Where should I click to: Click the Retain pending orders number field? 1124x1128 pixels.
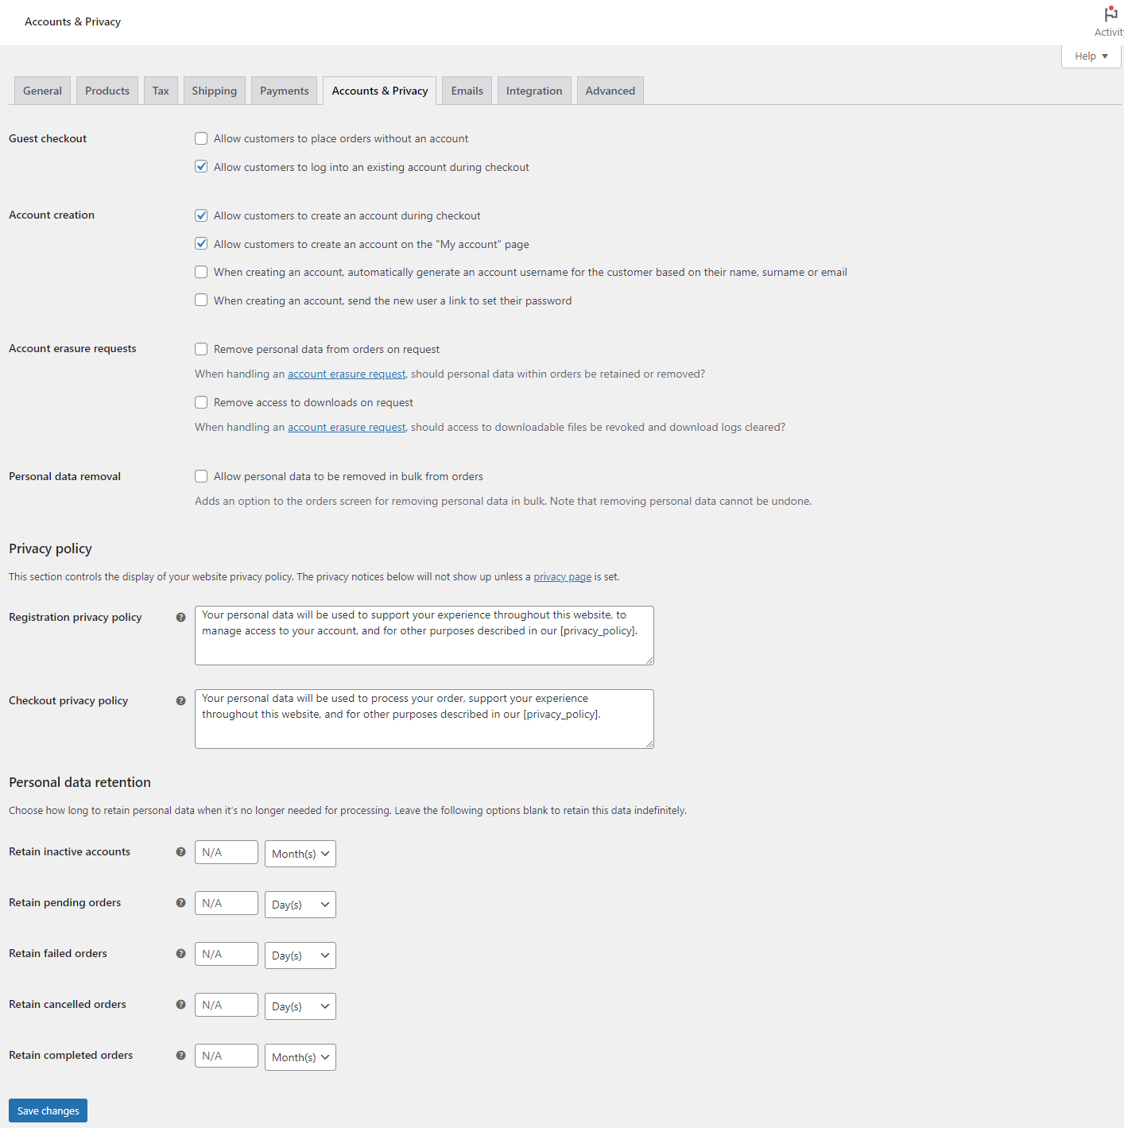[227, 903]
